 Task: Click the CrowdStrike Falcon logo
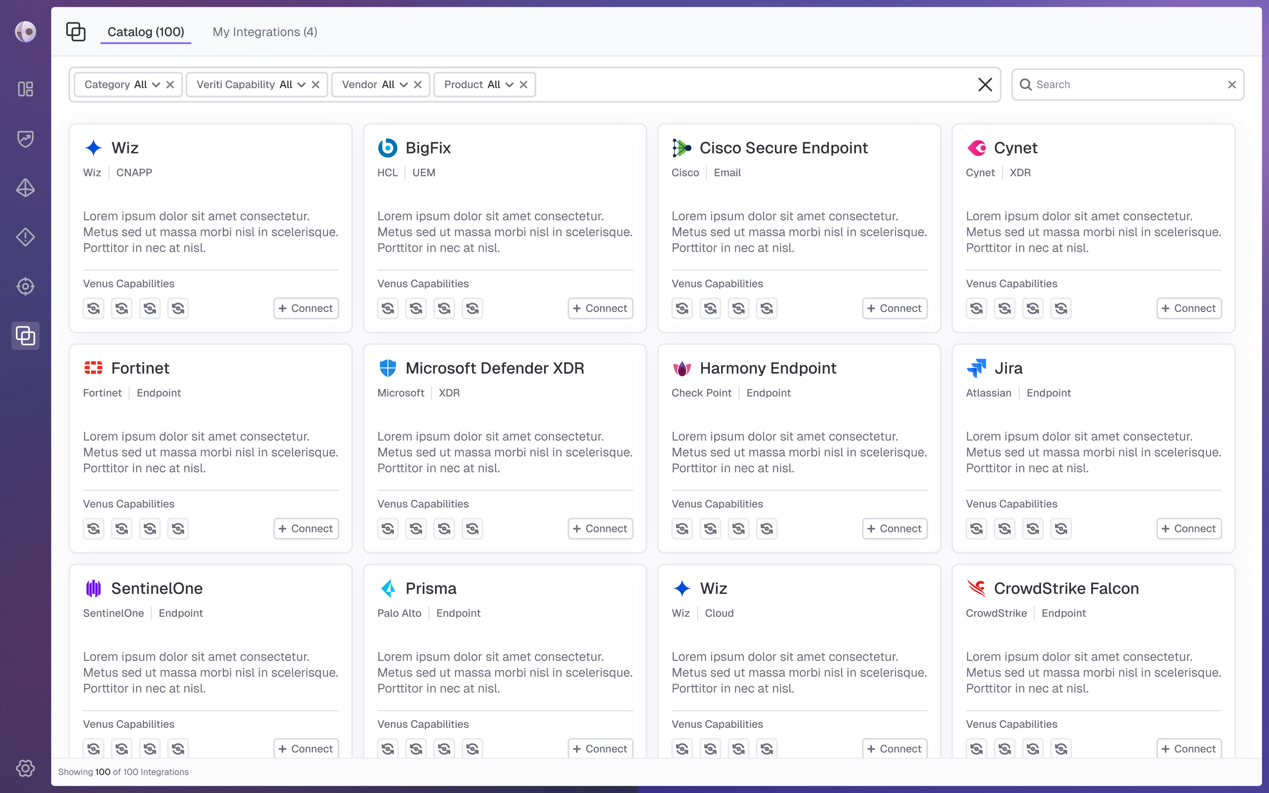pyautogui.click(x=976, y=588)
